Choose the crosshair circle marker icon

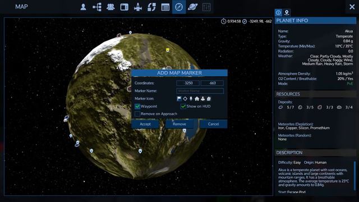[x=185, y=99]
